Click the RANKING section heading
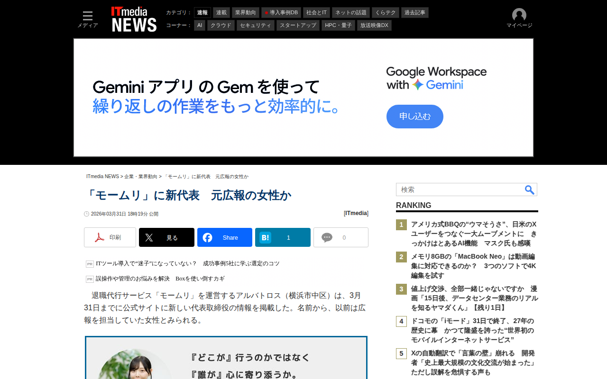607x379 pixels. click(414, 205)
